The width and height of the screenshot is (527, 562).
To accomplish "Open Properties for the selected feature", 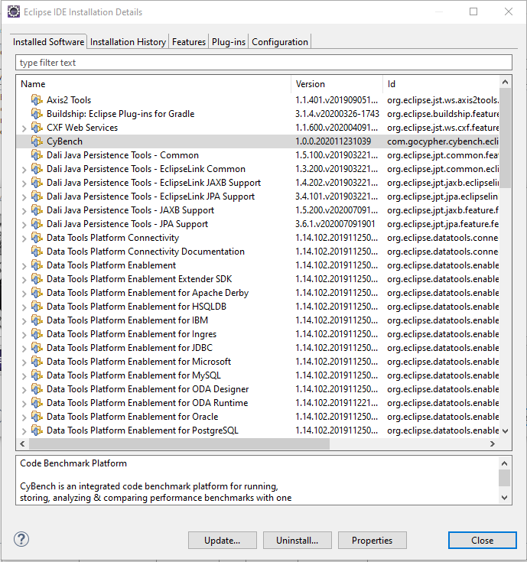I will (x=372, y=540).
